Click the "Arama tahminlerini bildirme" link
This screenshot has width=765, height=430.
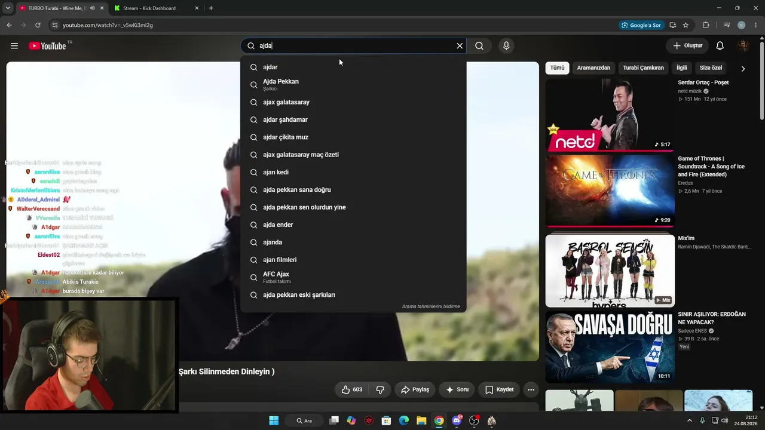pos(431,306)
